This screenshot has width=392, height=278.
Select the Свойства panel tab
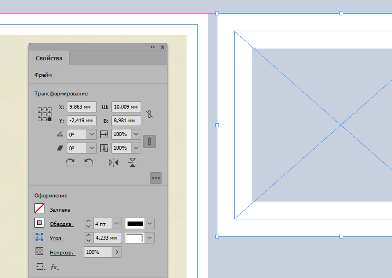[x=49, y=58]
